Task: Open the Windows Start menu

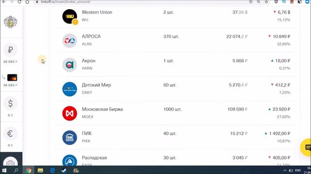Action: point(4,170)
